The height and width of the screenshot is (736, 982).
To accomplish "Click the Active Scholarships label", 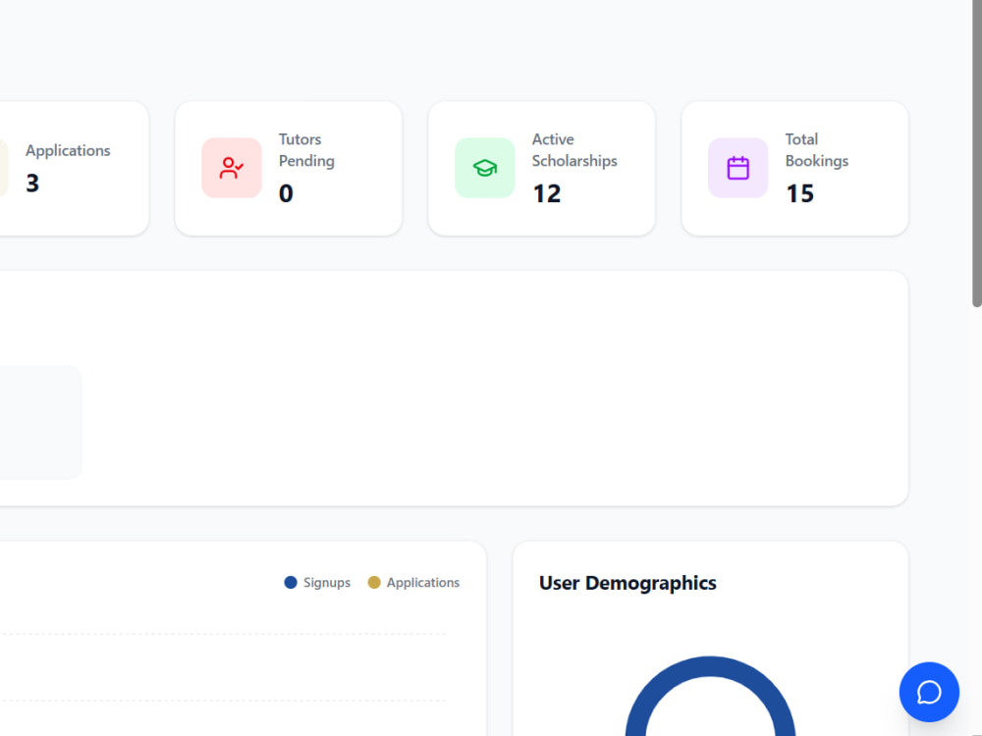I will [574, 150].
